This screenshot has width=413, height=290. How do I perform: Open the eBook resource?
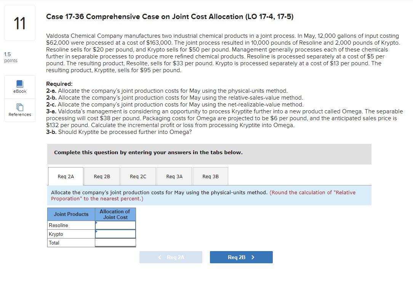(x=19, y=87)
